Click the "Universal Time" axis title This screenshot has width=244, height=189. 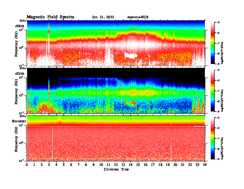116,169
